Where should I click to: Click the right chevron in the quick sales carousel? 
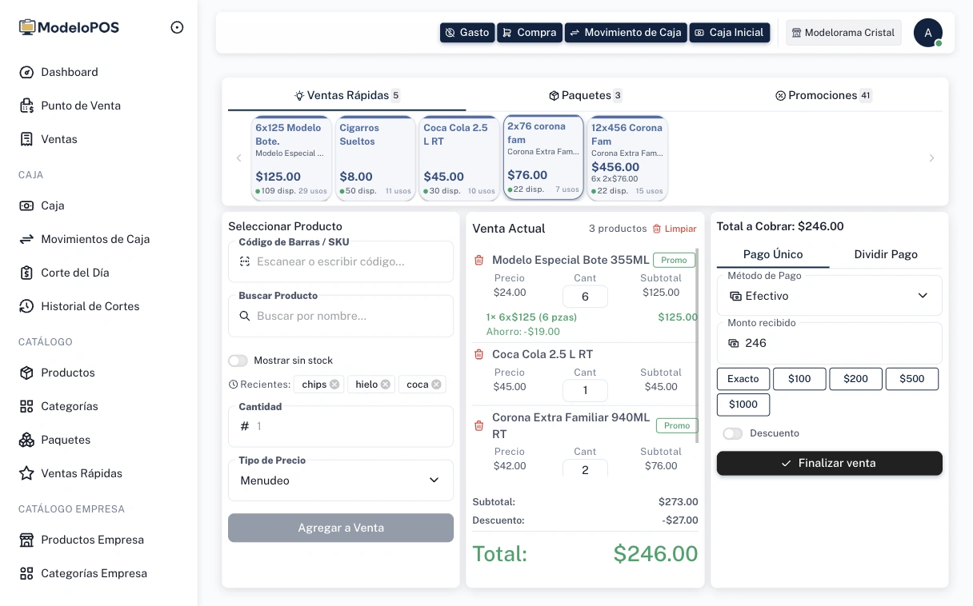coord(931,157)
